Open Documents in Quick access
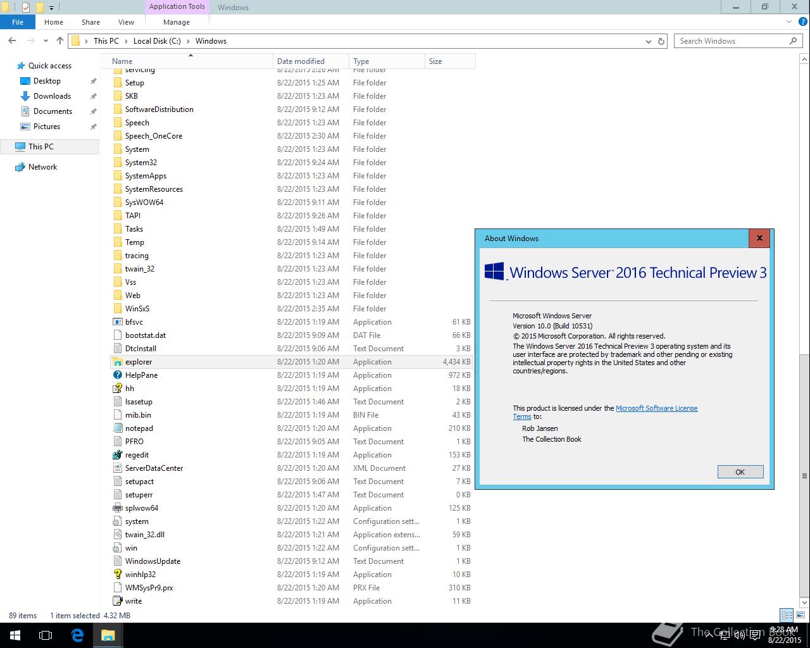The image size is (810, 648). [x=53, y=111]
